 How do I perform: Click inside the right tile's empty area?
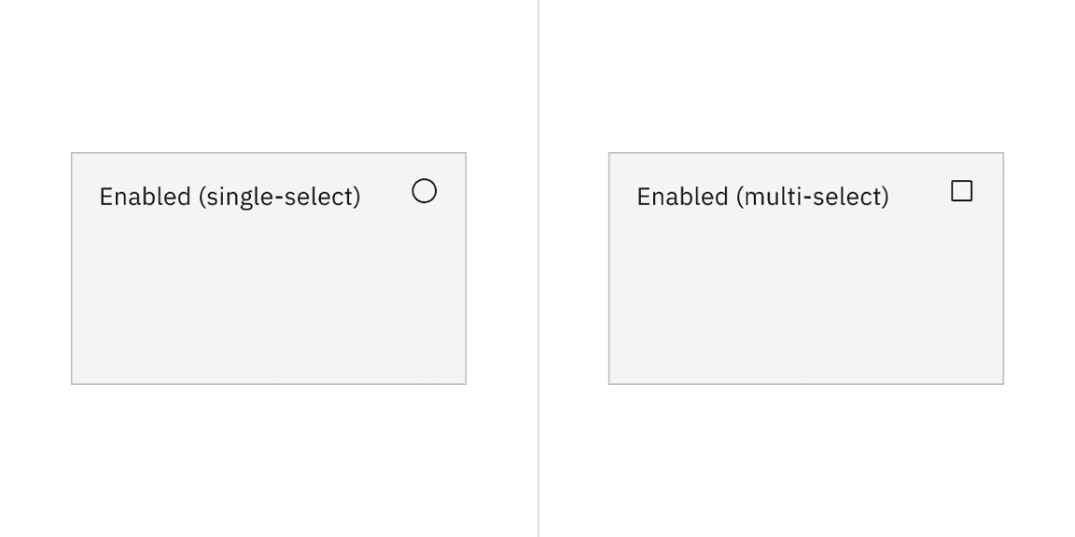[x=805, y=308]
